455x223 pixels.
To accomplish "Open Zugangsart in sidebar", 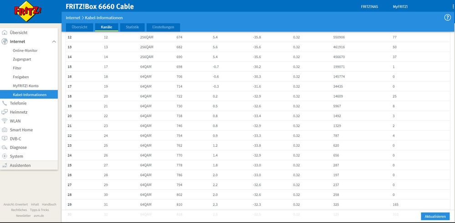I will (x=22, y=59).
